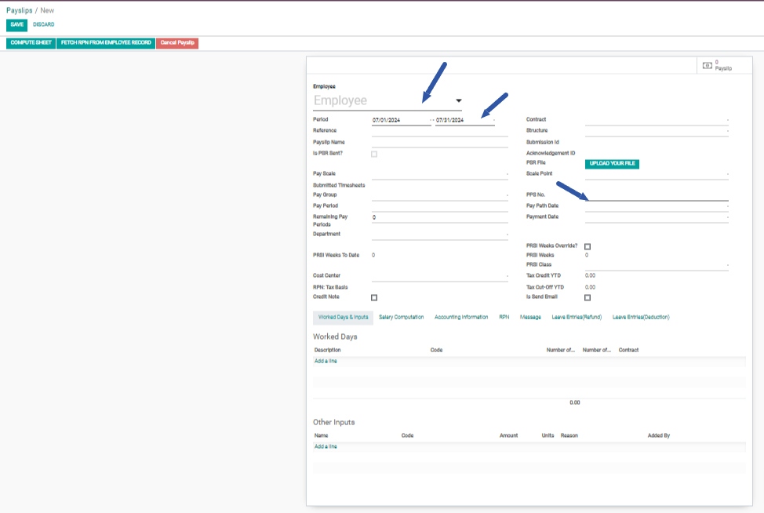Click the Payslip money icon stat button
This screenshot has width=764, height=513.
[x=719, y=65]
